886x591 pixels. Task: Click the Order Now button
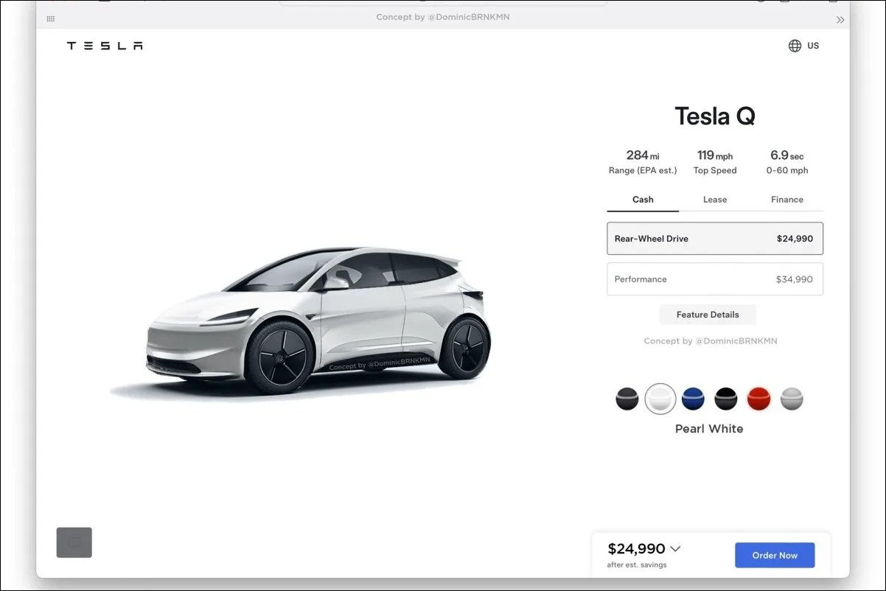coord(775,556)
